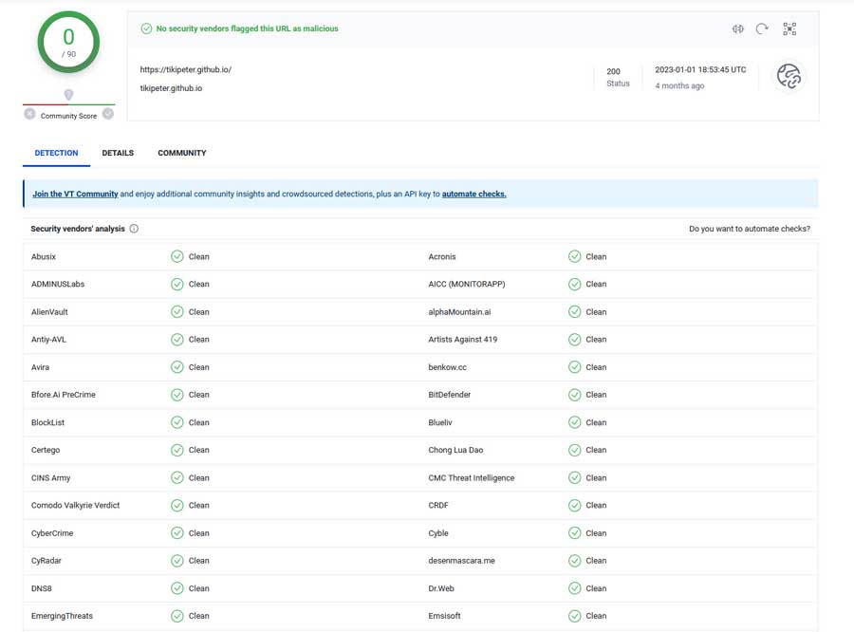Viewport: 854px width, 632px height.
Task: Reanalyze the URL with the refresh icon
Action: click(762, 28)
